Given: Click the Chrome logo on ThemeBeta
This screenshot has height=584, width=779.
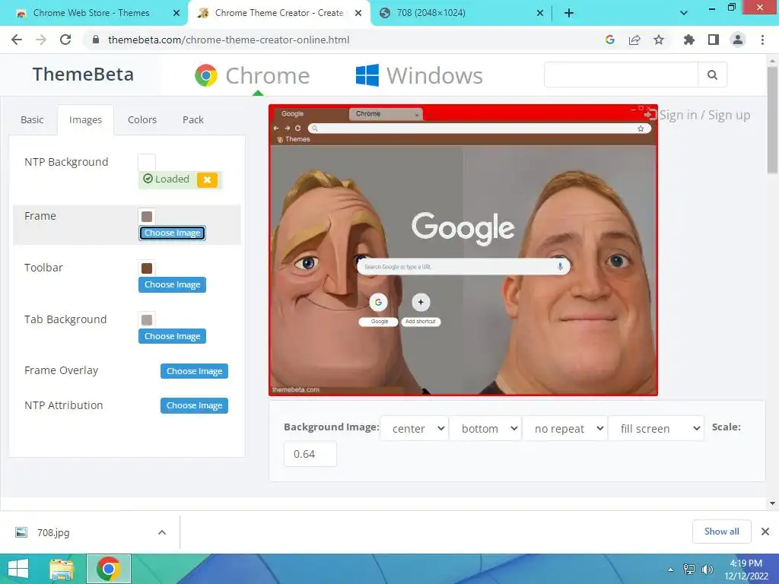Looking at the screenshot, I should tap(206, 75).
